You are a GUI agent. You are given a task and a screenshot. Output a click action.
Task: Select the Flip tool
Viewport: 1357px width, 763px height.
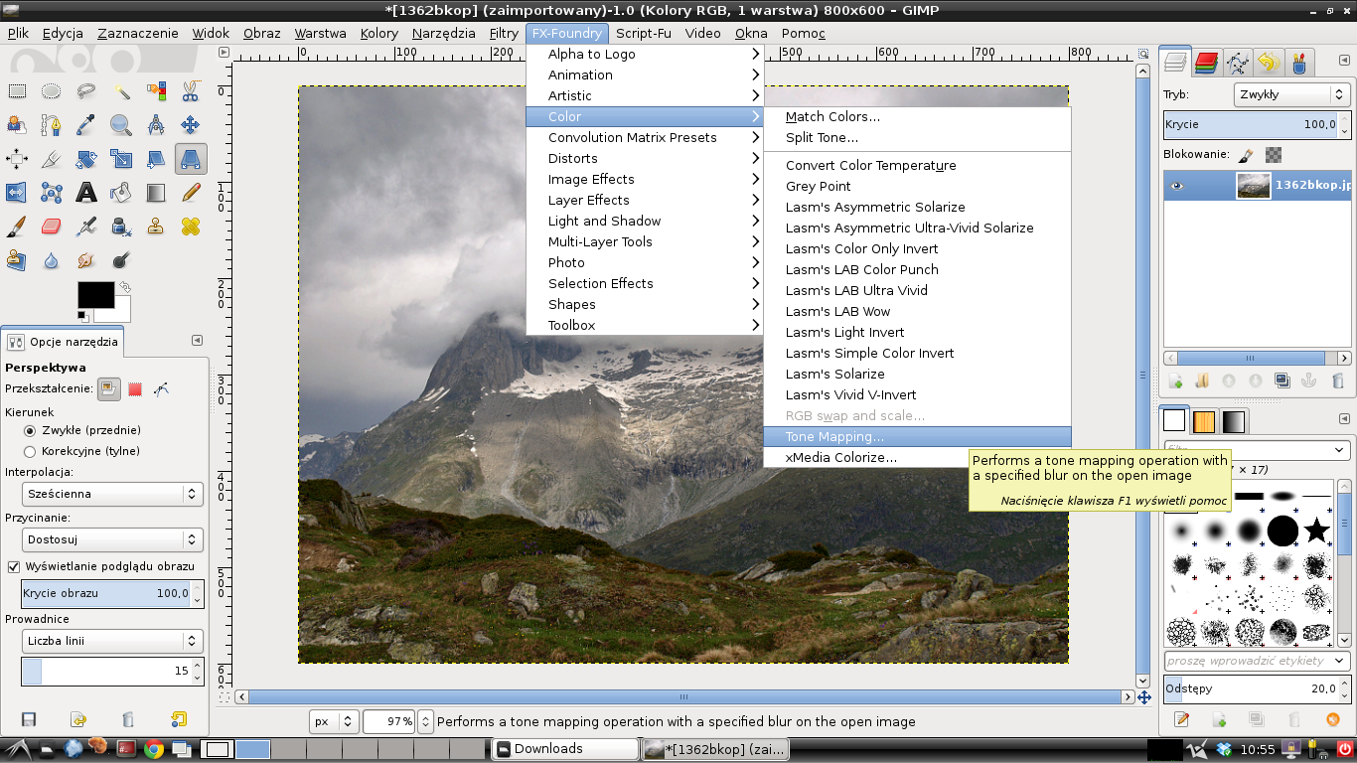point(17,193)
